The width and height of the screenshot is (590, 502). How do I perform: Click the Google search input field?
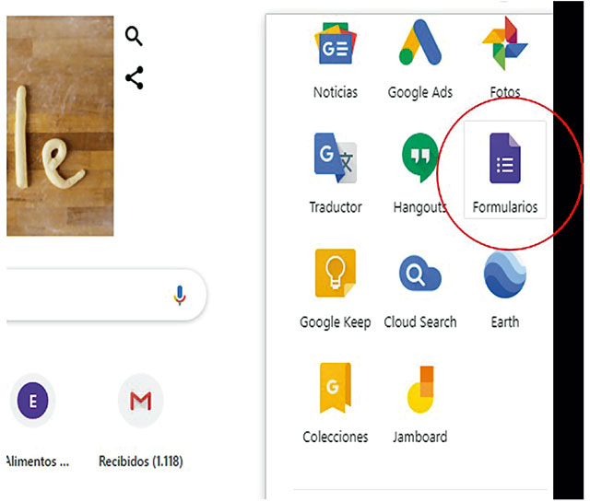(x=83, y=296)
